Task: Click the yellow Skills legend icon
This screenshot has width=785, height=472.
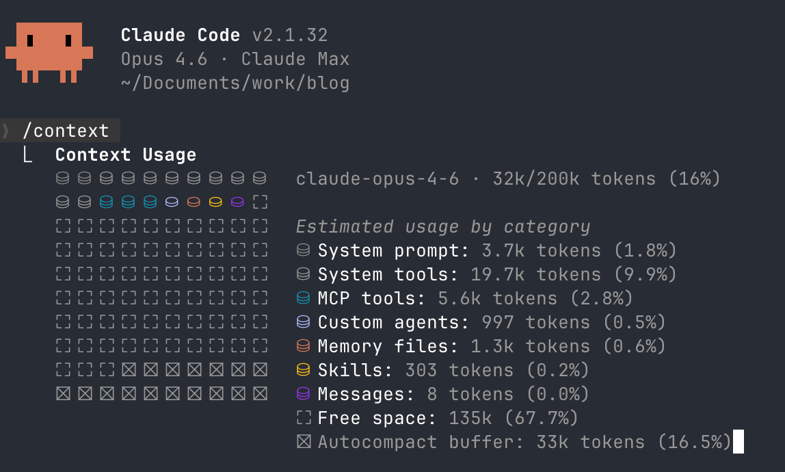Action: pyautogui.click(x=304, y=370)
